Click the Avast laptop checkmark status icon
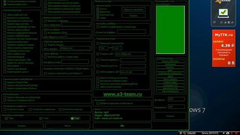Image resolution: width=240 pixels, height=135 pixels. tap(223, 13)
